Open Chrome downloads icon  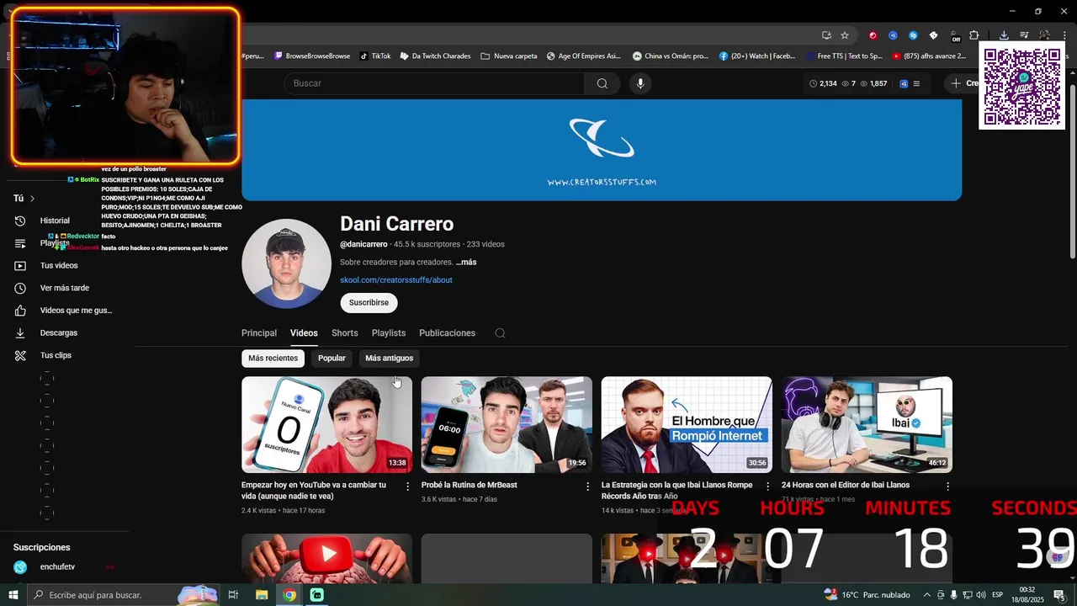click(1004, 35)
